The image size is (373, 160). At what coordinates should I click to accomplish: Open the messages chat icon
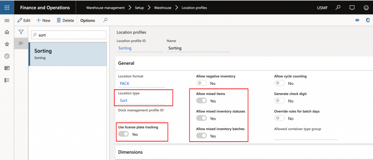pyautogui.click(x=352, y=8)
